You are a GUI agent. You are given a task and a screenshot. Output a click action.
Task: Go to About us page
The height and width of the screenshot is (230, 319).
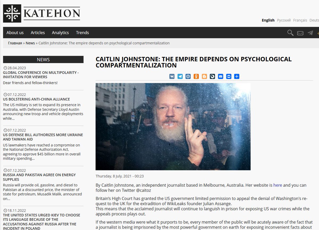pos(15,32)
